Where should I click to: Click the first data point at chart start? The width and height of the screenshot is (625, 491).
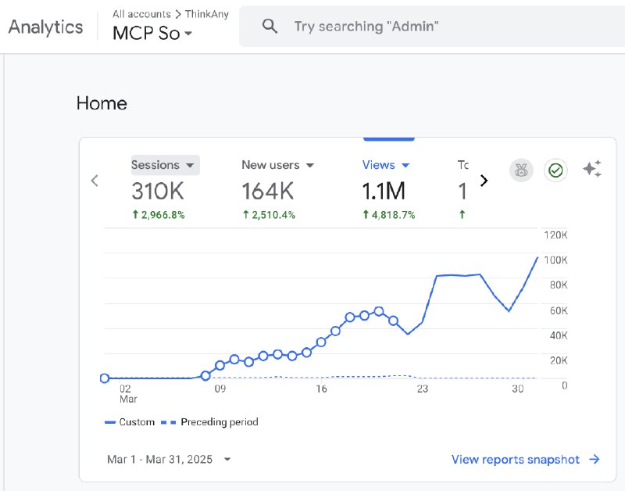pyautogui.click(x=105, y=378)
